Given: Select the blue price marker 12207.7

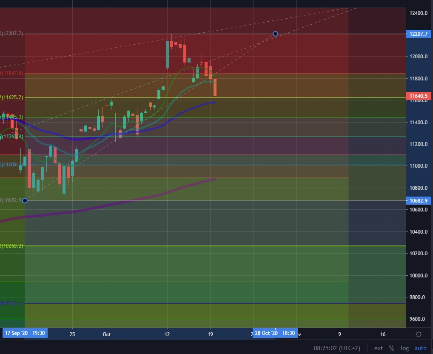Looking at the screenshot, I should (x=418, y=34).
